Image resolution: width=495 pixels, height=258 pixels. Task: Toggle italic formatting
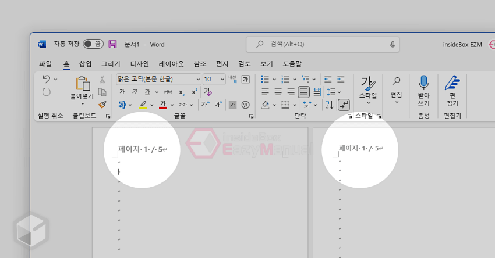point(135,92)
